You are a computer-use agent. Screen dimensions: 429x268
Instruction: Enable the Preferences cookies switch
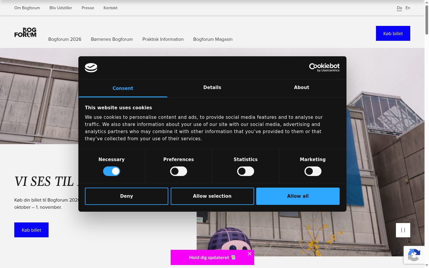point(178,171)
